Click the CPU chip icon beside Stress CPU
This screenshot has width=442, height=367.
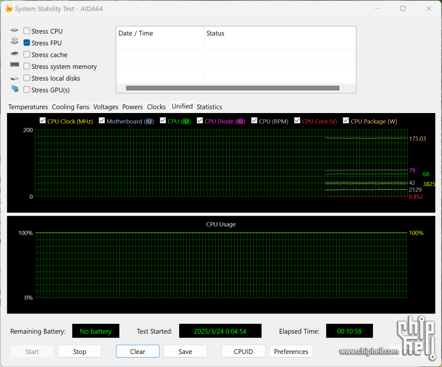click(x=14, y=30)
